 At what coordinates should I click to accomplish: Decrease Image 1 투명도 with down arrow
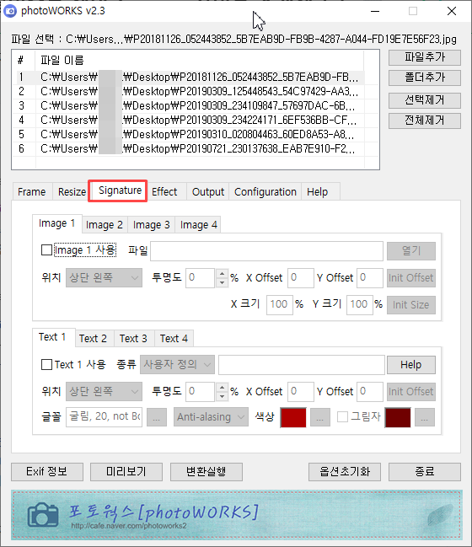click(222, 282)
